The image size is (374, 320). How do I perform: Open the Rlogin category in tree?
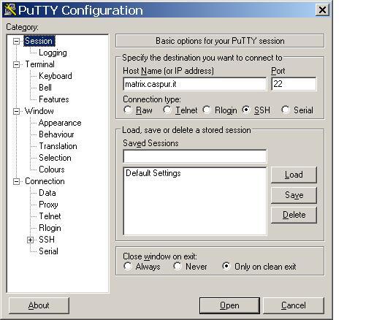[x=50, y=228]
